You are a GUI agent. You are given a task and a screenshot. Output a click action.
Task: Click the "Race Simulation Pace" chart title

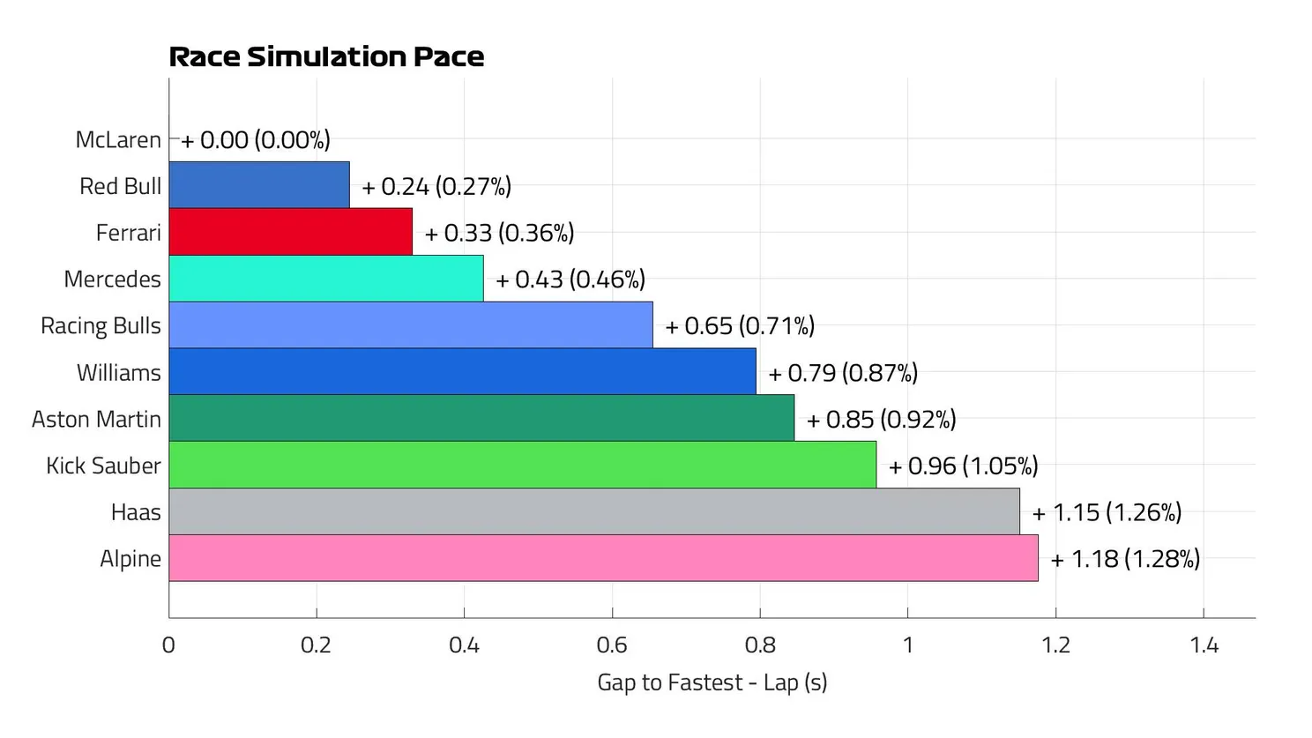click(x=326, y=57)
